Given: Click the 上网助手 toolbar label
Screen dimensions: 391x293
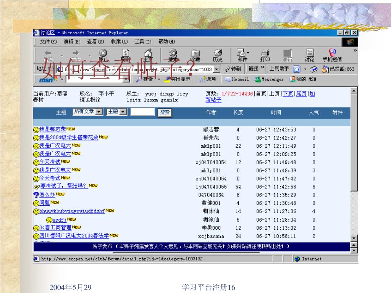Looking at the screenshot, I should [x=279, y=69].
